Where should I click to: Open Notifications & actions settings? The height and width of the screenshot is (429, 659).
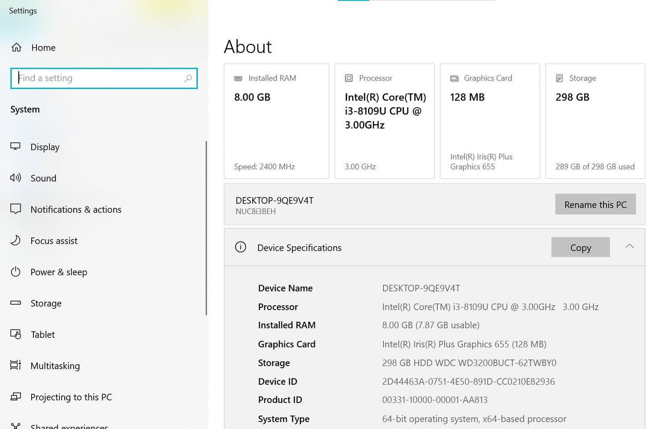[x=75, y=210]
